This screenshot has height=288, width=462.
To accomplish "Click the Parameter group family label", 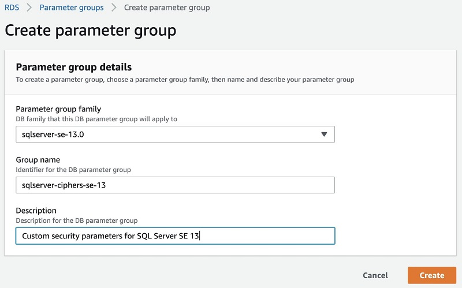I will [58, 109].
